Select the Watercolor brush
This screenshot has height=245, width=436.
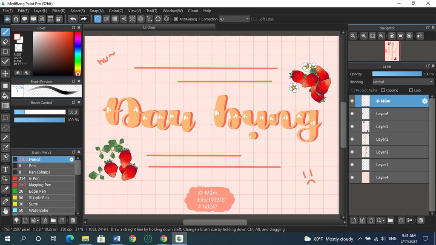[x=43, y=211]
